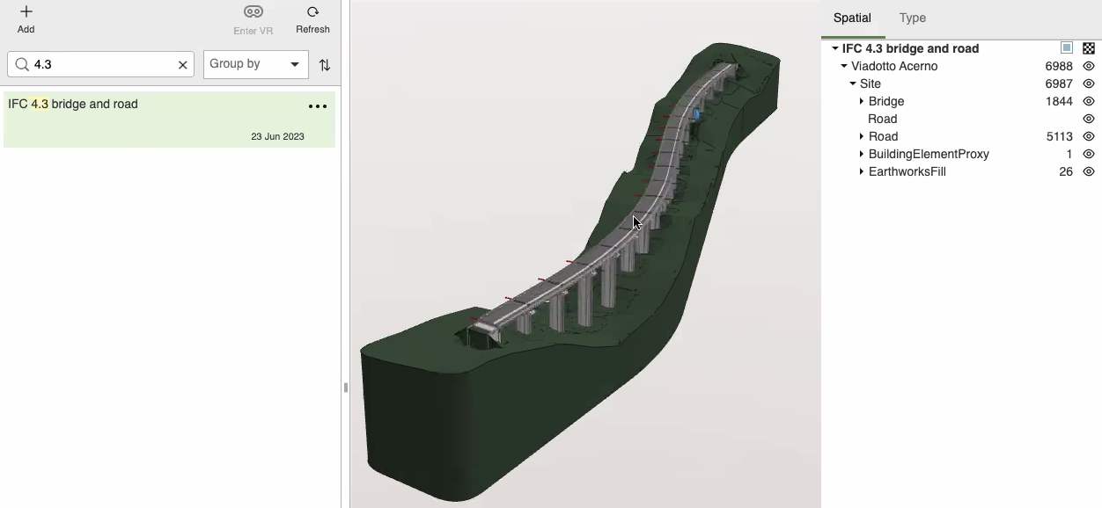Select the BuildingElementProxy label

(x=929, y=154)
